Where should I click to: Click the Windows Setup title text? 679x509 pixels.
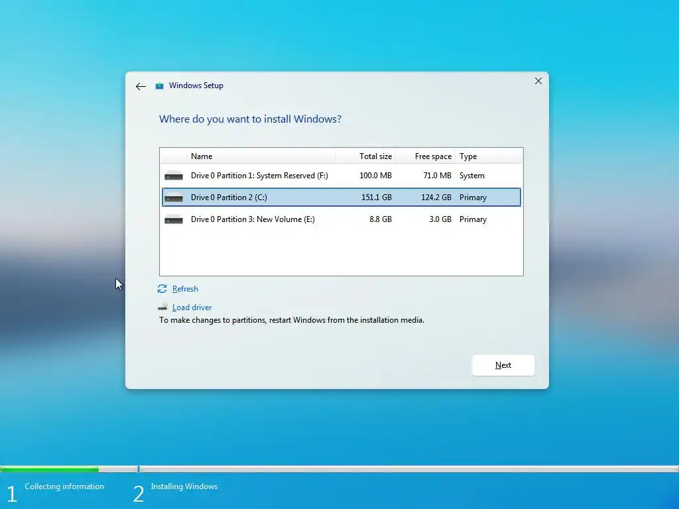point(196,85)
